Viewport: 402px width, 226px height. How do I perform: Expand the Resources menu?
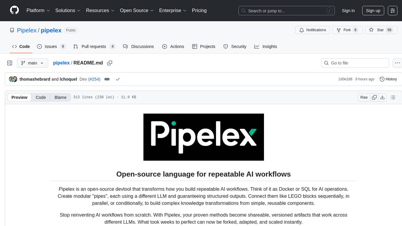click(x=100, y=10)
